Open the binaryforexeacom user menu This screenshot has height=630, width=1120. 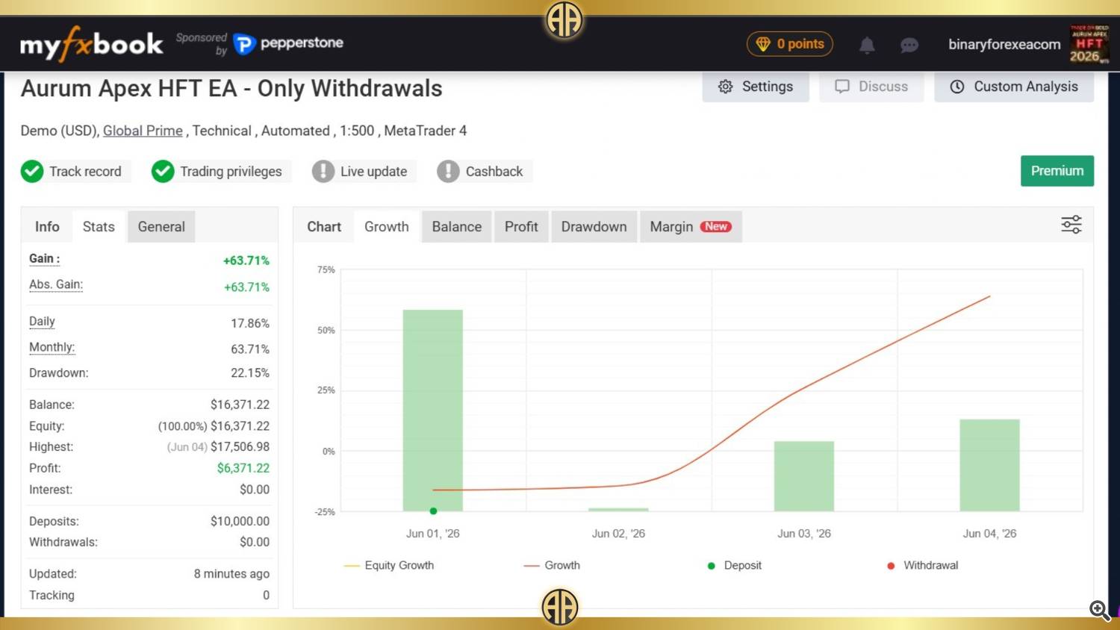(1004, 44)
